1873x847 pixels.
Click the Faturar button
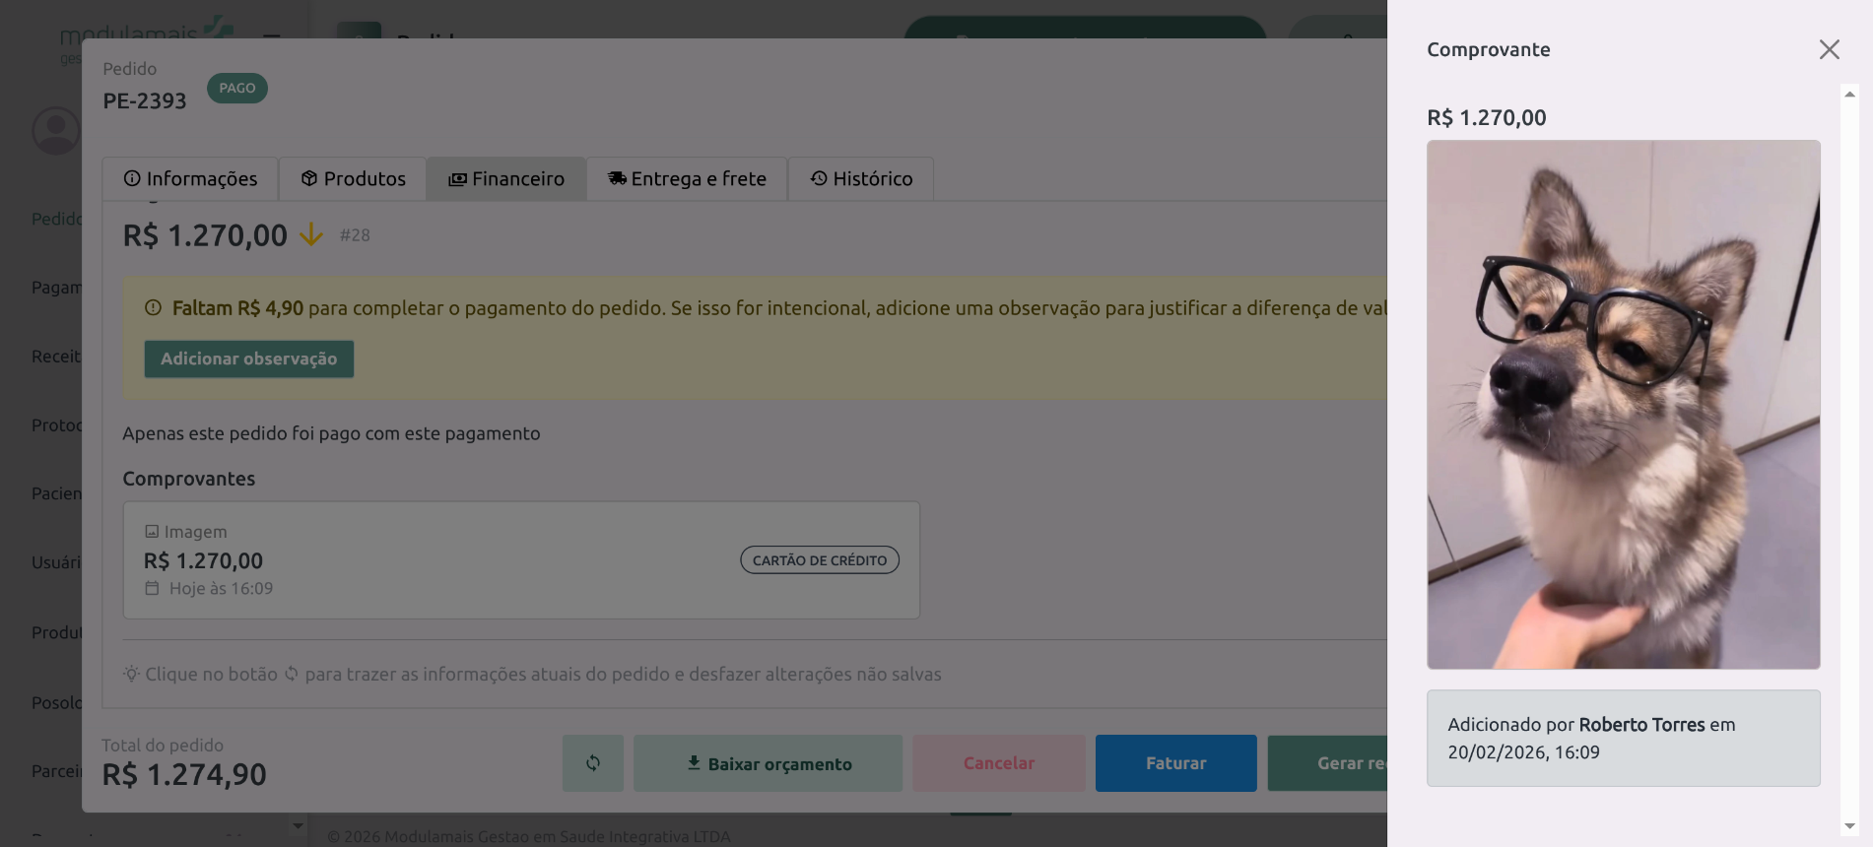(x=1175, y=763)
